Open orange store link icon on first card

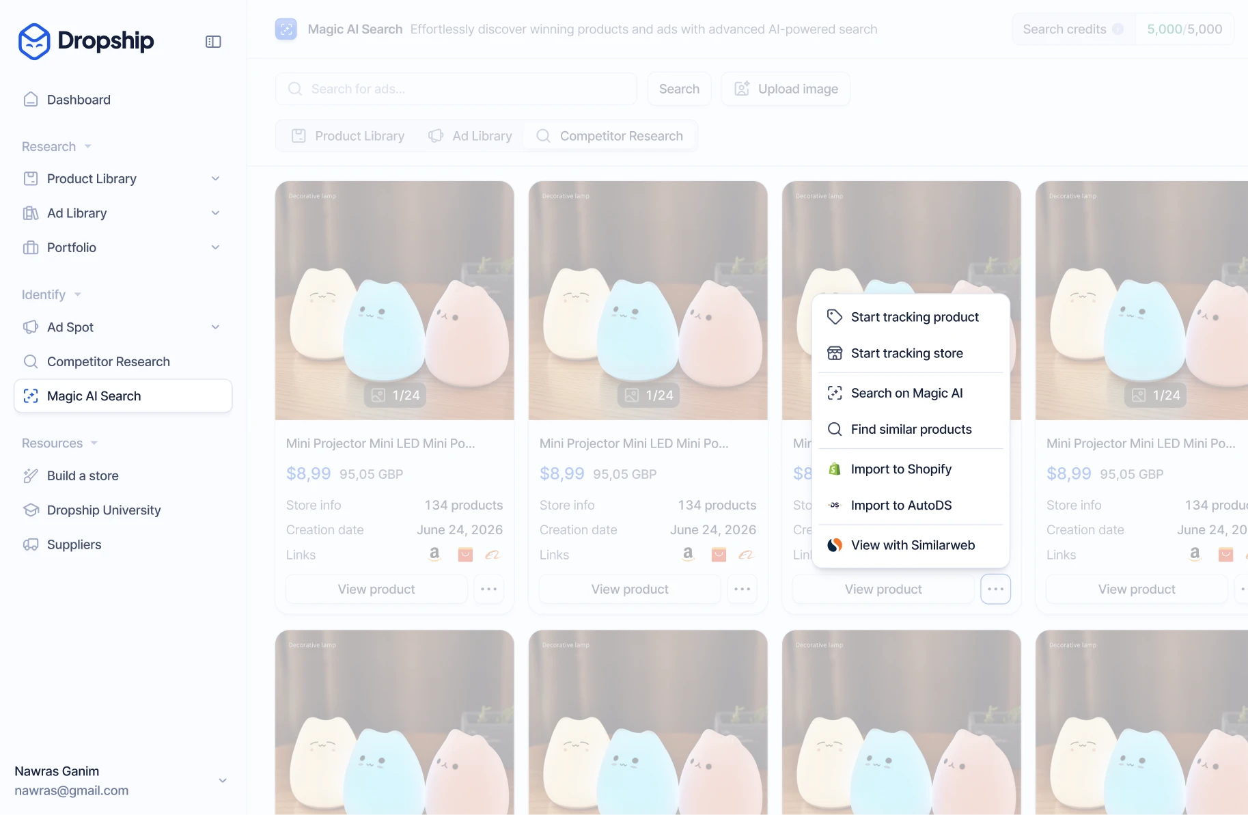465,555
